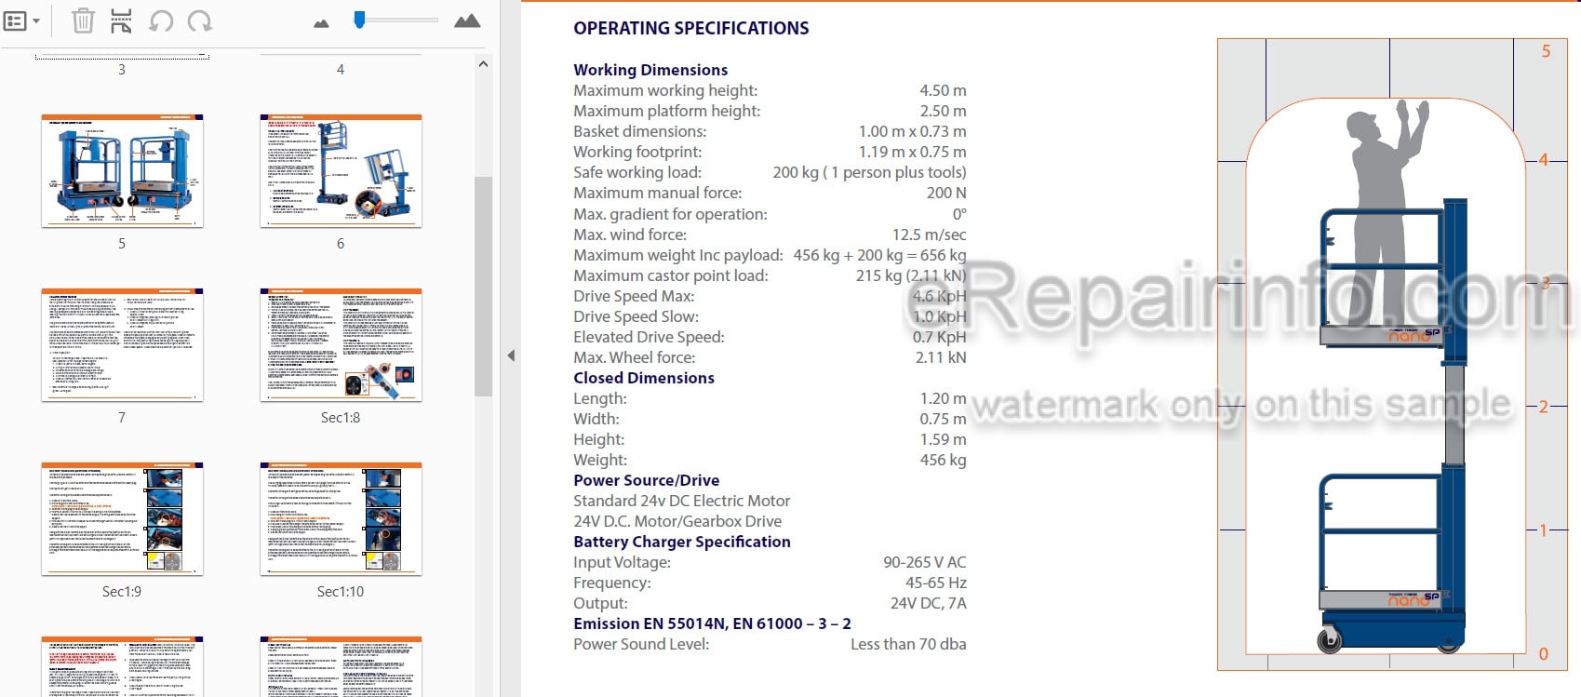
Task: Click the page label '4'
Action: click(x=341, y=70)
